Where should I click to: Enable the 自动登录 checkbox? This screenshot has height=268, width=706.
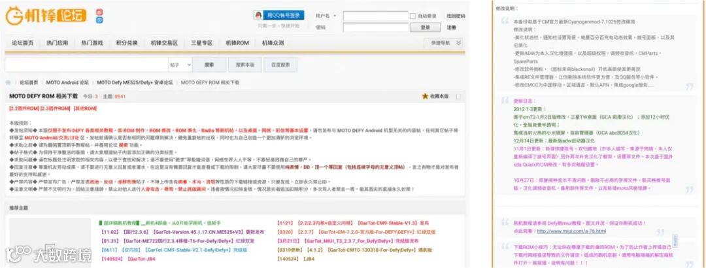tap(413, 16)
